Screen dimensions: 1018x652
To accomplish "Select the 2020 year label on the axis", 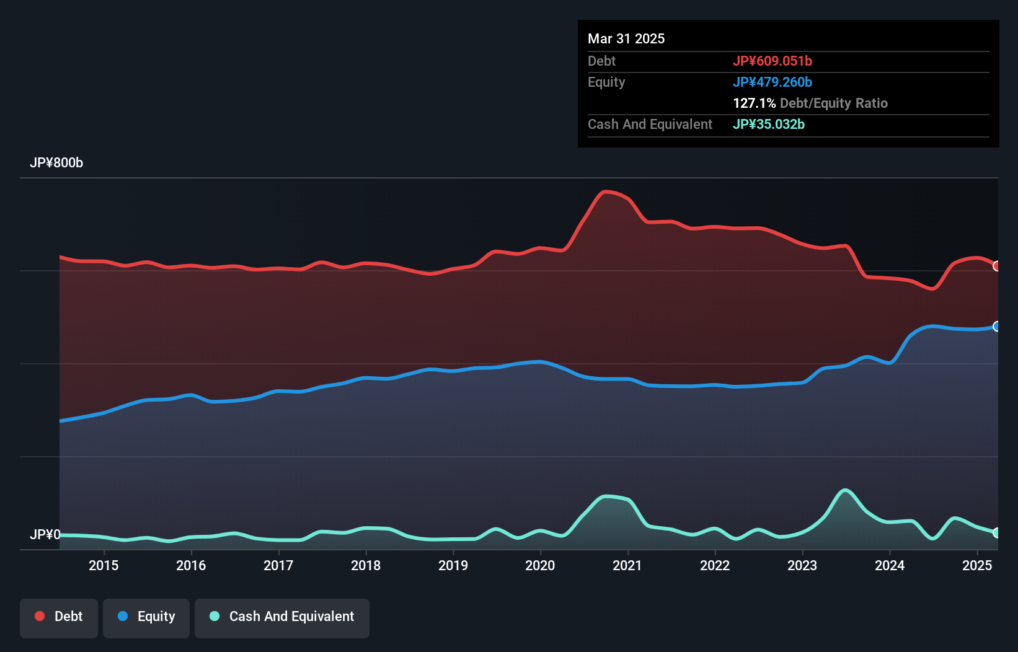I will 541,565.
